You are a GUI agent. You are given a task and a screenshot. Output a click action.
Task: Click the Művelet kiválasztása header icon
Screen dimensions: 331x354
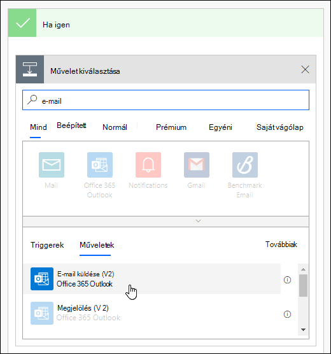tap(30, 69)
